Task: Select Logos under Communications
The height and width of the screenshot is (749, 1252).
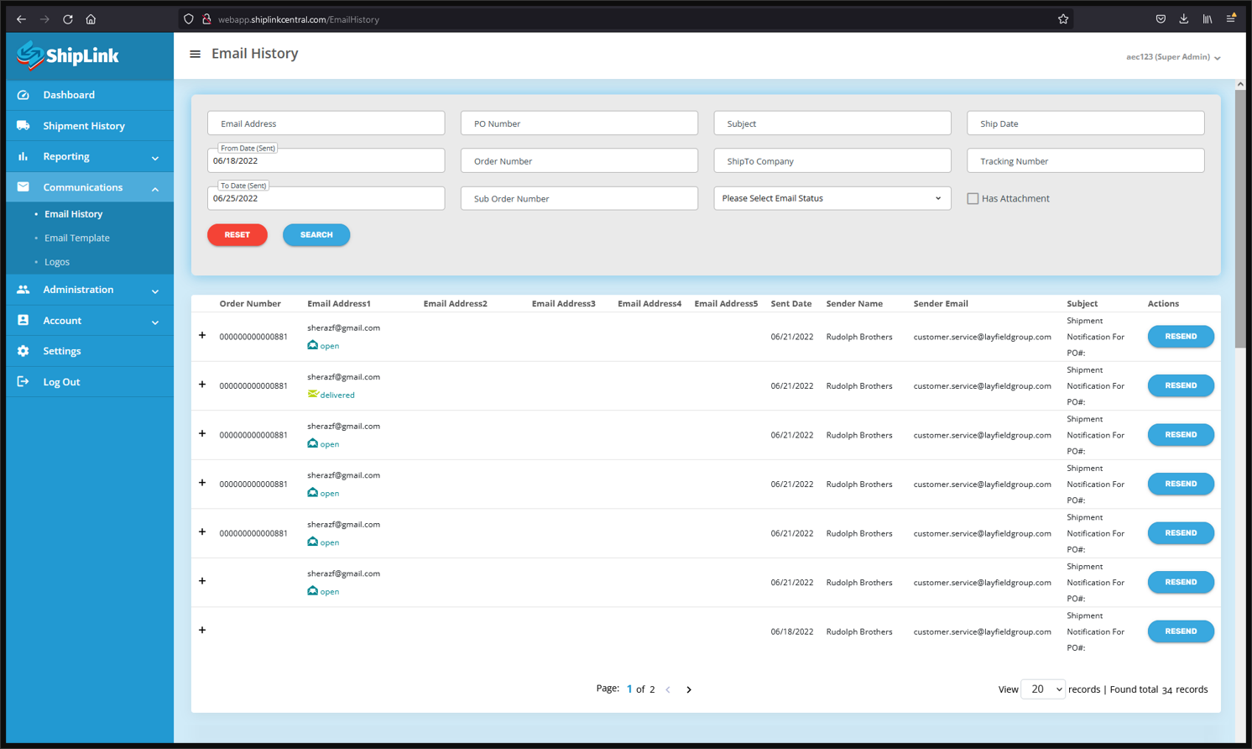Action: (x=57, y=262)
